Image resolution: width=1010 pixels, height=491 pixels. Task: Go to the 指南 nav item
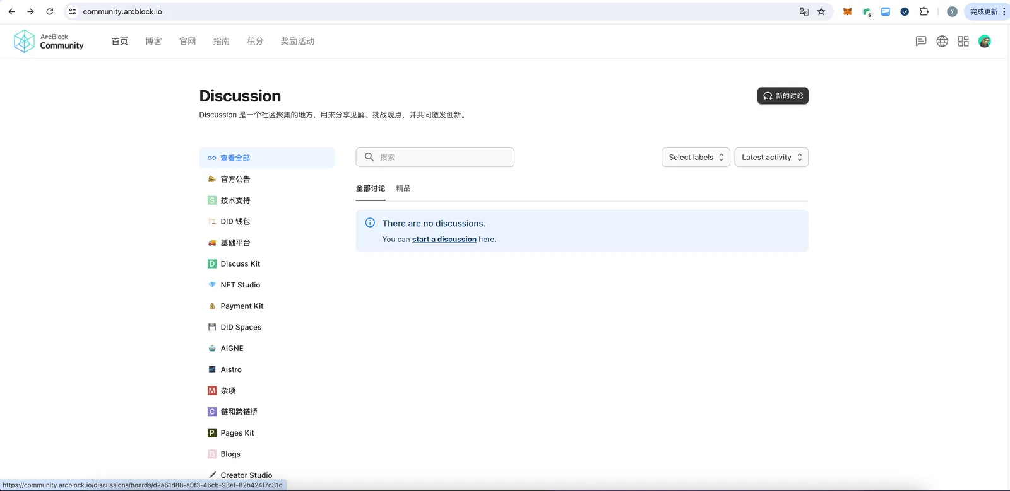click(222, 41)
